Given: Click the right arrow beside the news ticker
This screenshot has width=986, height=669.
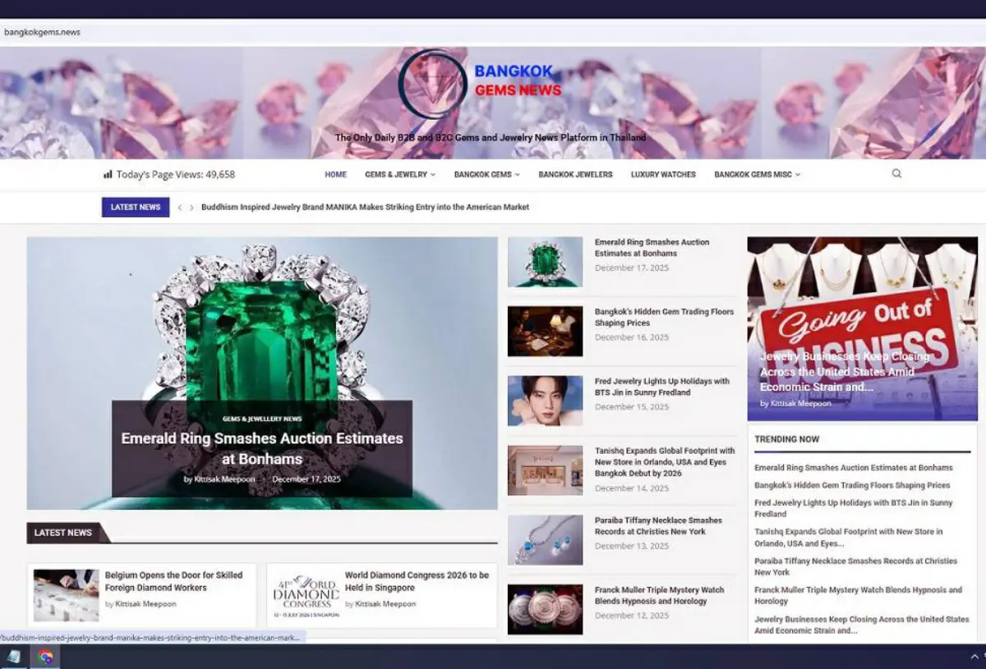Looking at the screenshot, I should [x=191, y=208].
